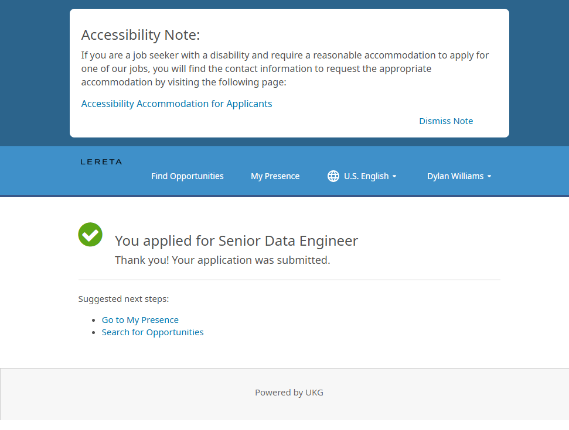Click the green success checkmark icon
Image resolution: width=569 pixels, height=430 pixels.
click(x=90, y=235)
